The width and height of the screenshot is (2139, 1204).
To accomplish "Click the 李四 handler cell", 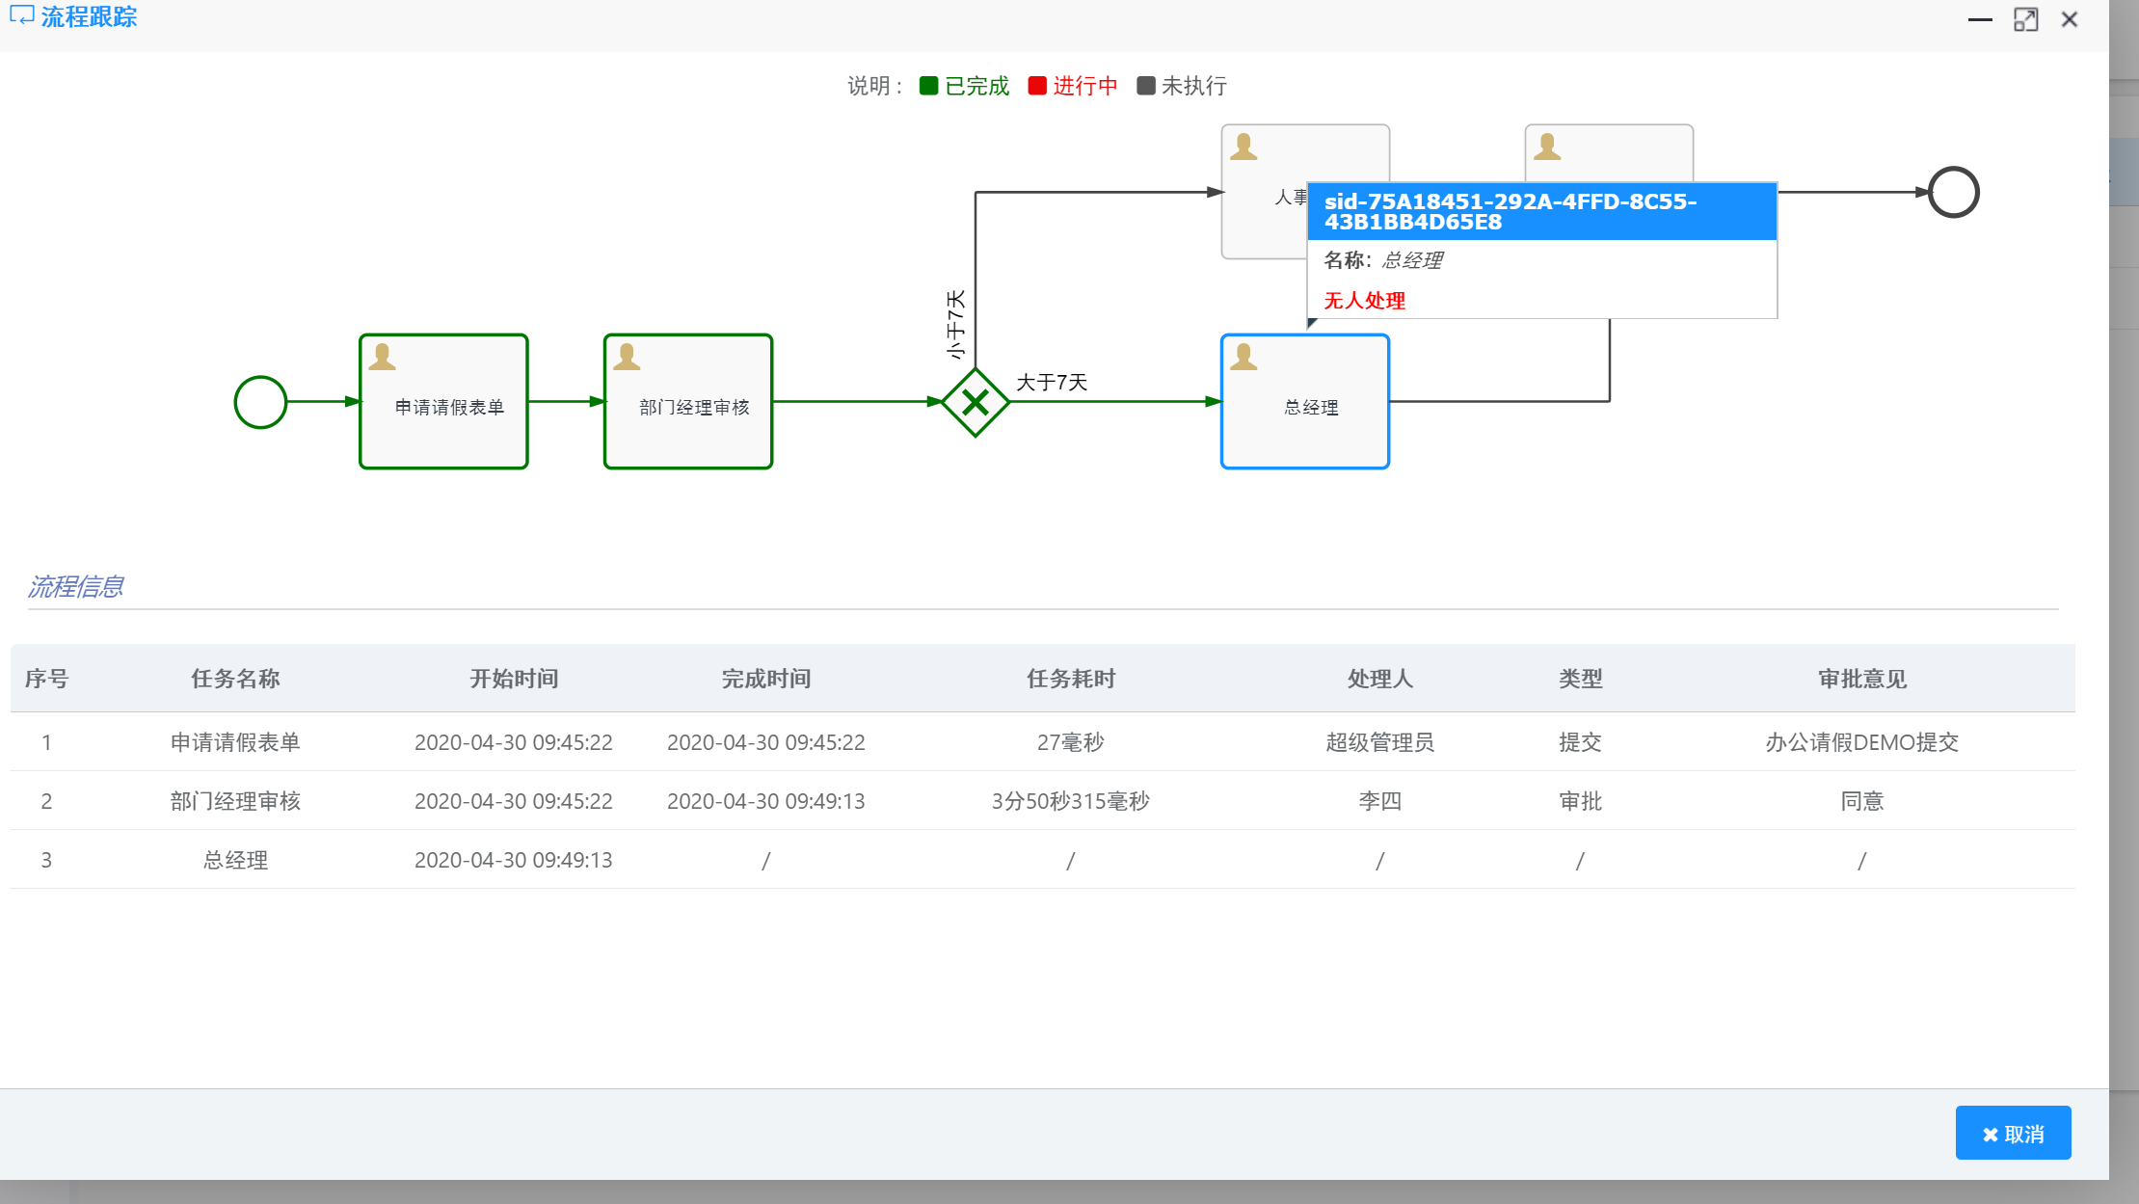I will (x=1380, y=801).
